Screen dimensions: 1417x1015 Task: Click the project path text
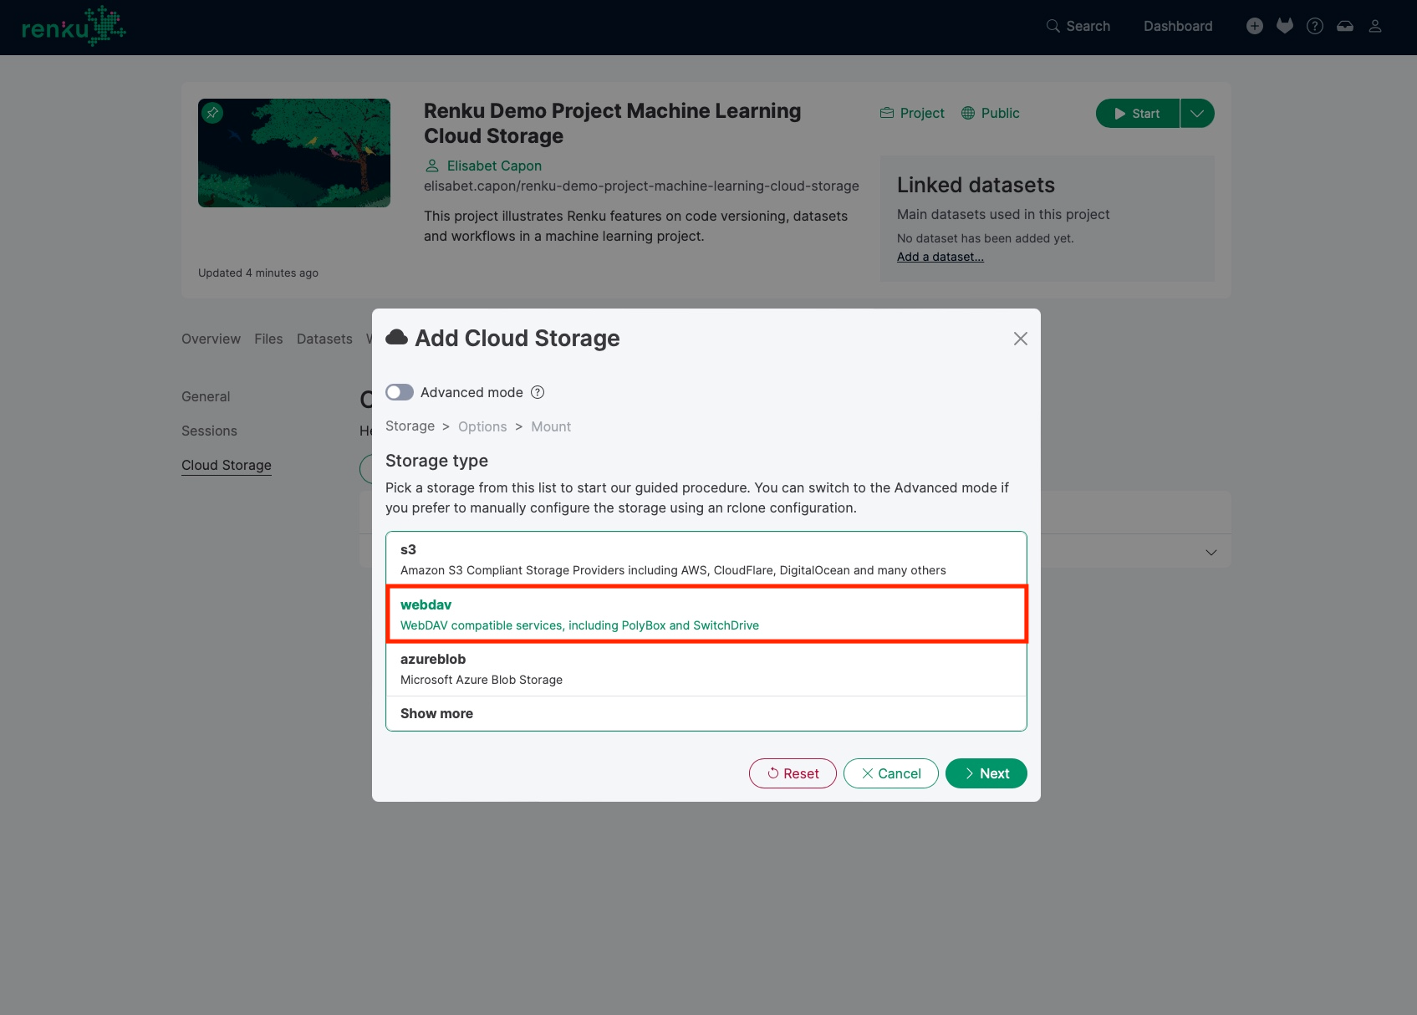tap(641, 186)
